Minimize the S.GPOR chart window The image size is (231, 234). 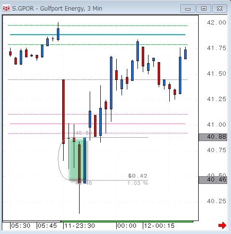188,9
